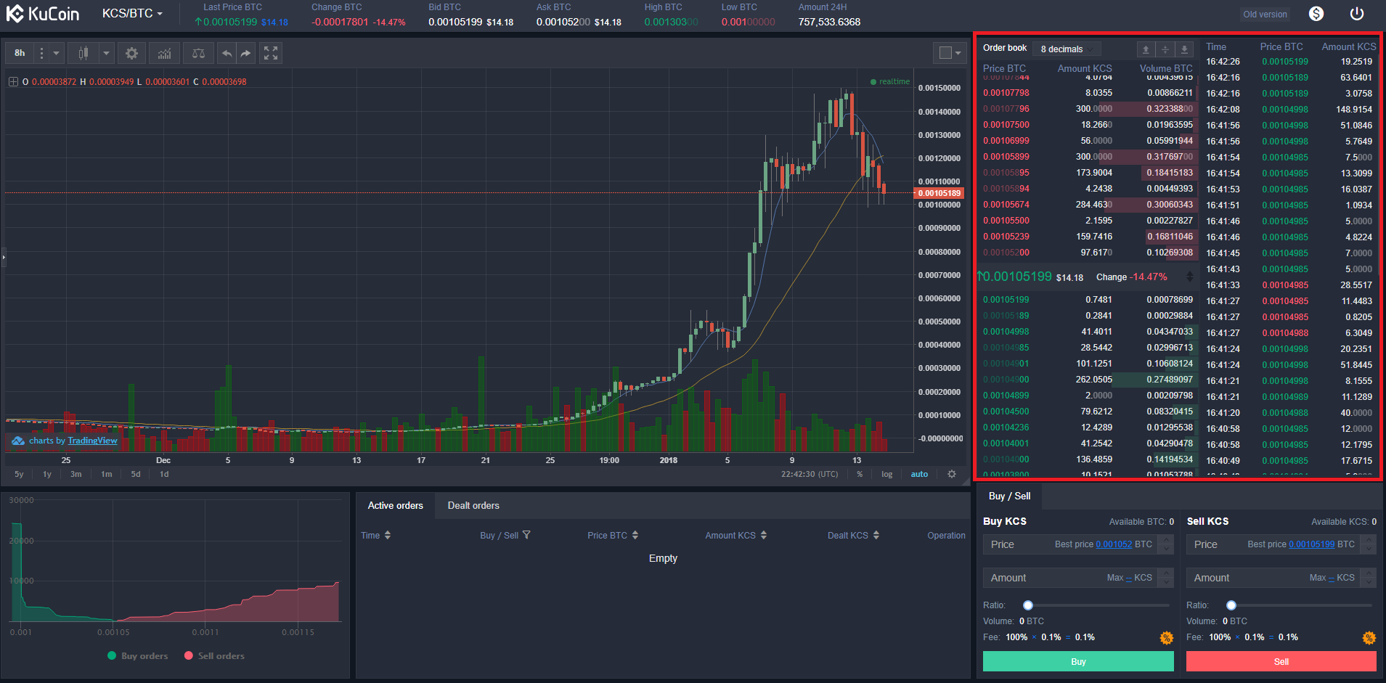Viewport: 1386px width, 683px height.
Task: Select the candlestick chart style icon
Action: click(83, 53)
